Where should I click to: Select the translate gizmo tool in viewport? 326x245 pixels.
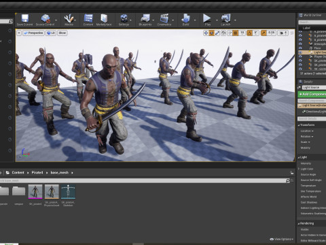206,33
